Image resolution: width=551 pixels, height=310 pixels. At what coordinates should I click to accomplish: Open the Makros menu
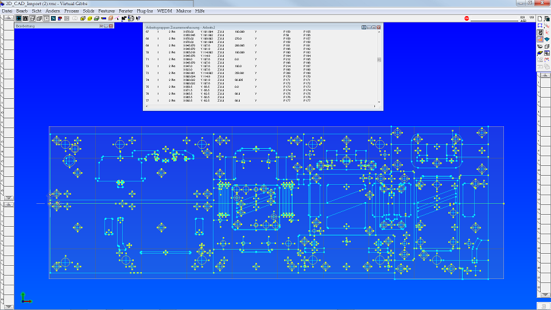(x=184, y=11)
